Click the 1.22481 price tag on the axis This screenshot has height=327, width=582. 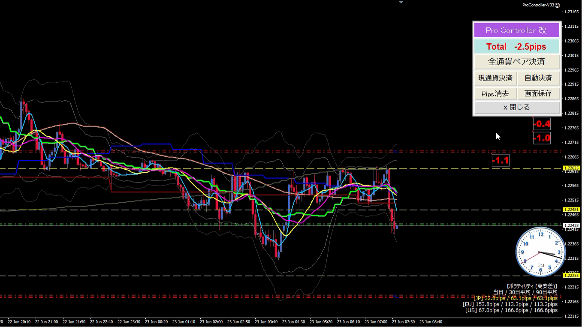click(572, 210)
